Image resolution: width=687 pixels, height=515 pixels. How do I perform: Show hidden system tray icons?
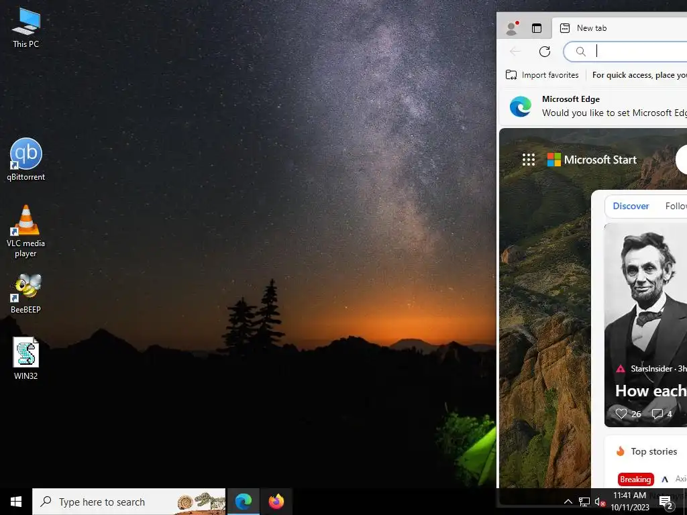click(568, 502)
